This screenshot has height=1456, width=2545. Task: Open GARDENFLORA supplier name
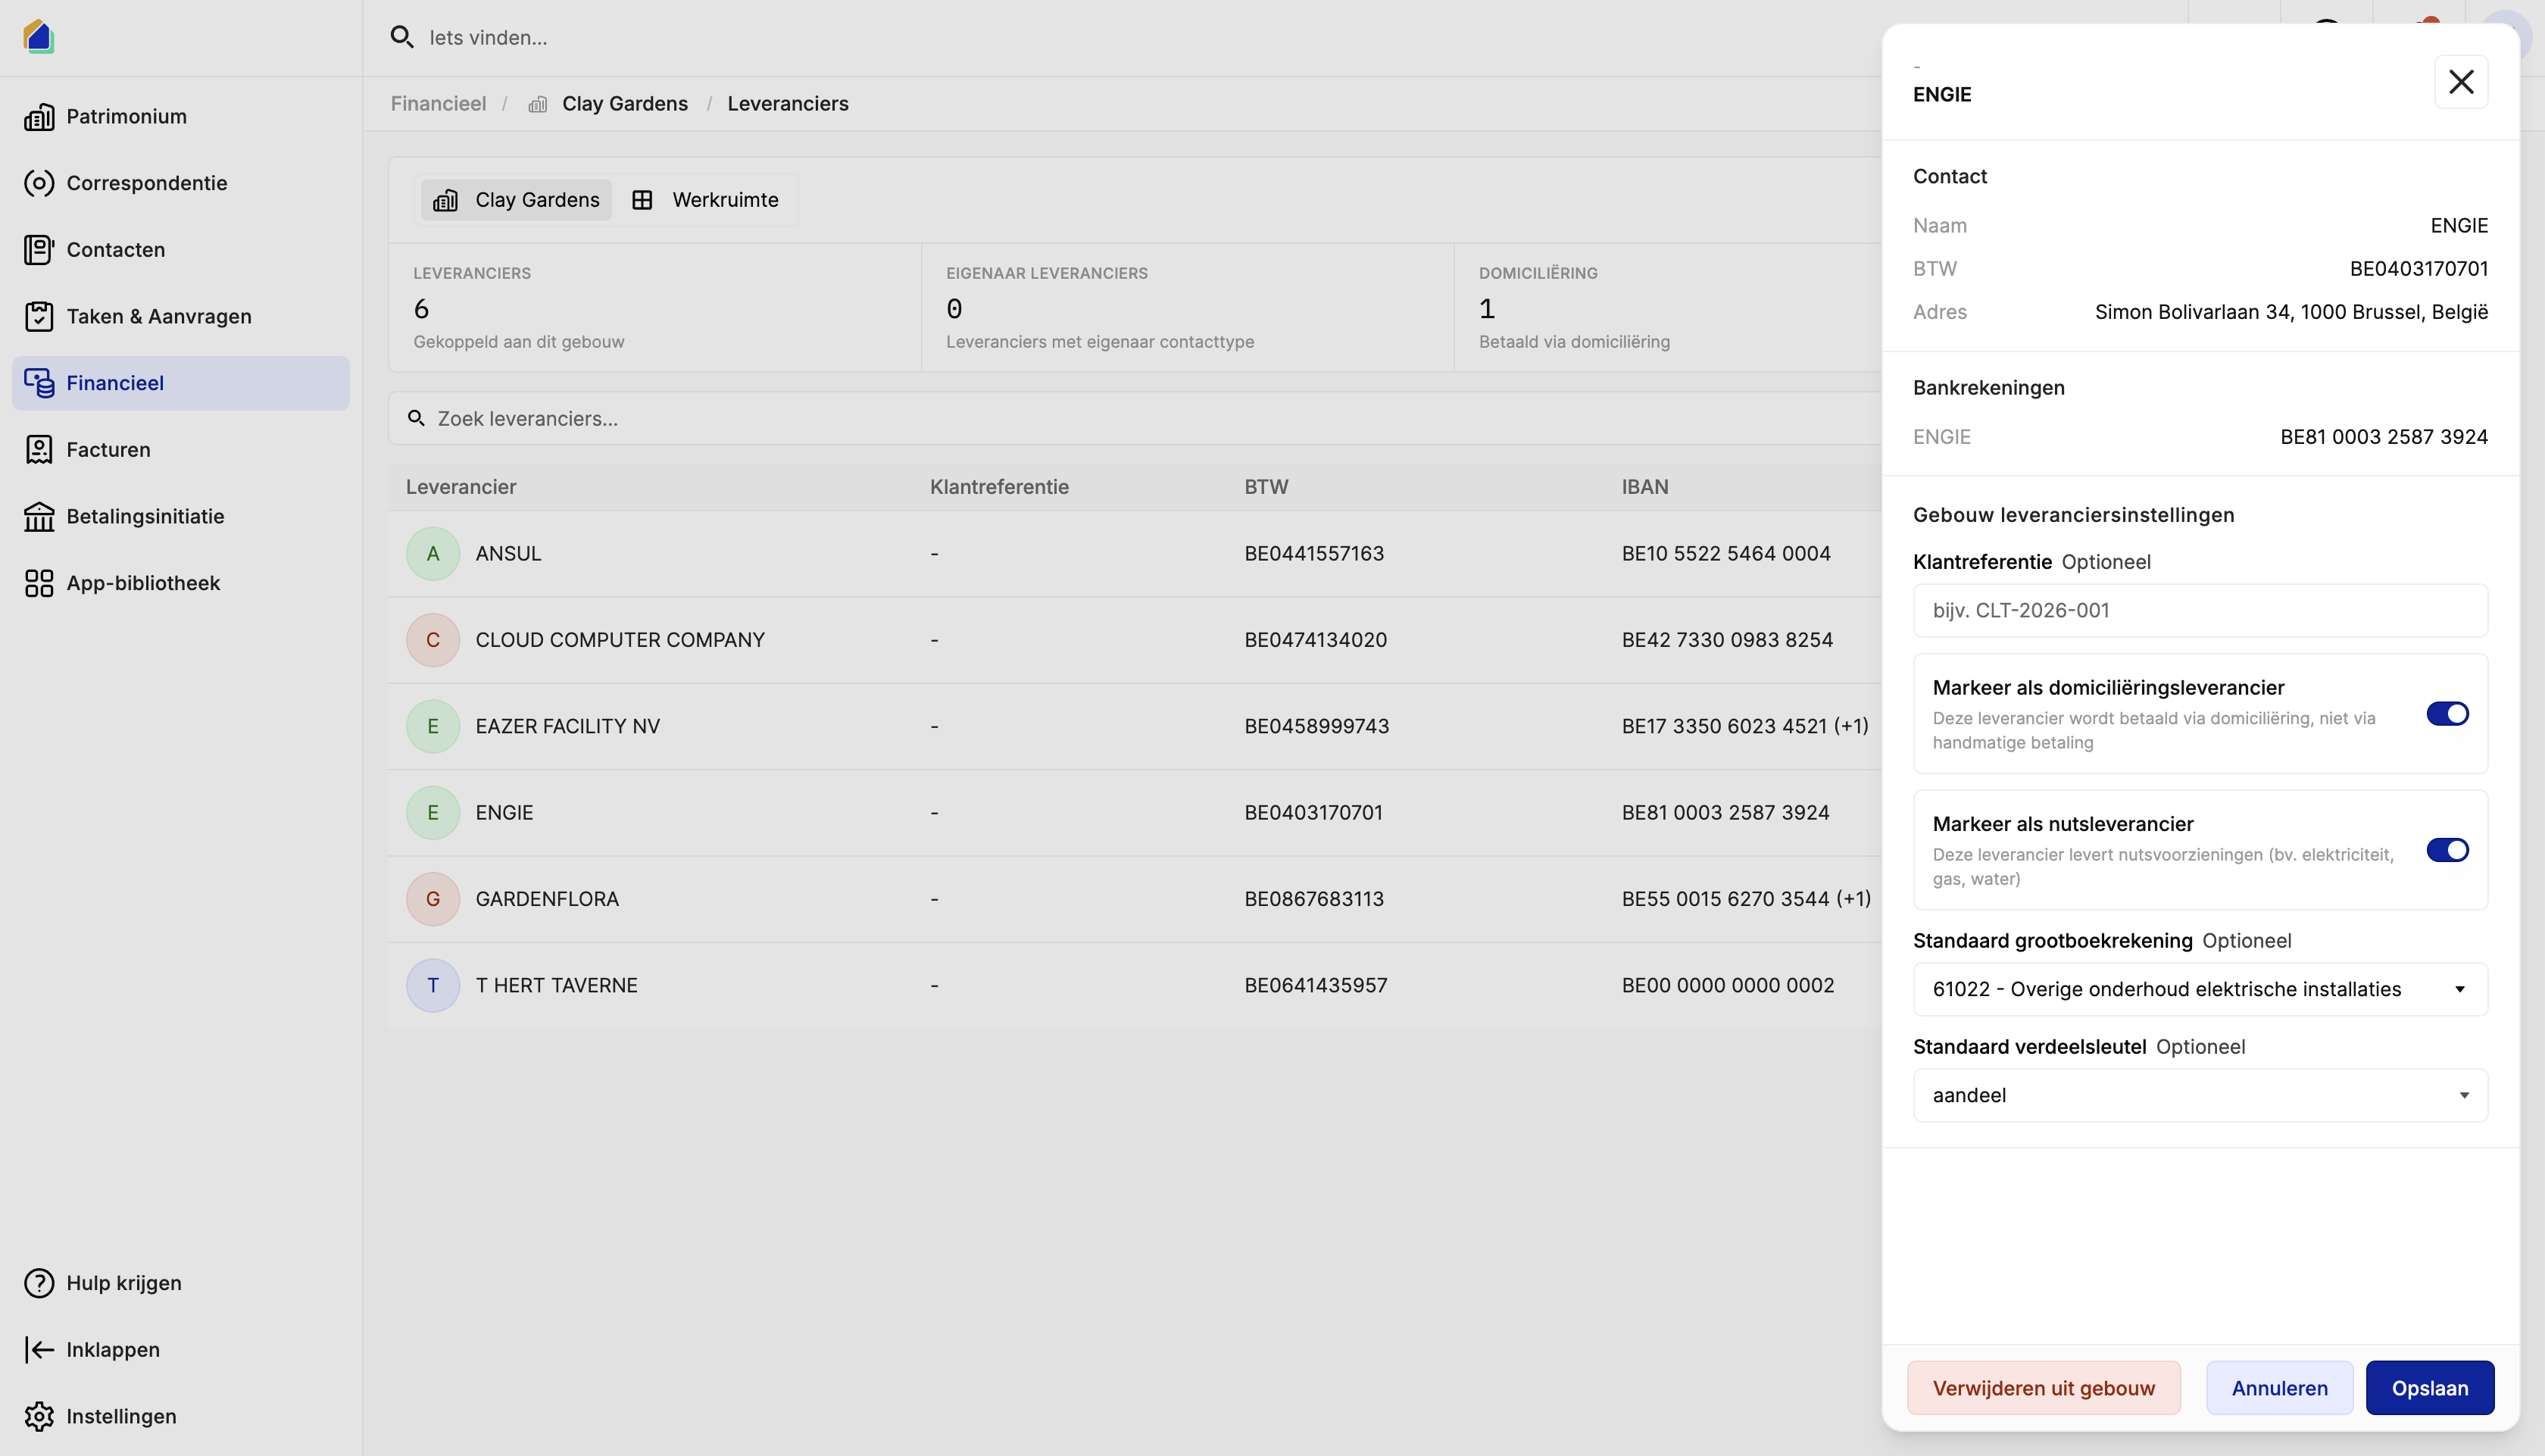coord(547,899)
